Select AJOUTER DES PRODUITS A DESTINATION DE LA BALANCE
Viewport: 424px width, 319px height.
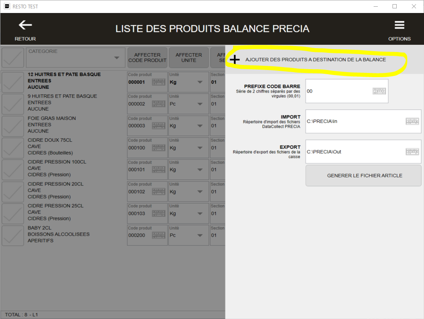[315, 60]
